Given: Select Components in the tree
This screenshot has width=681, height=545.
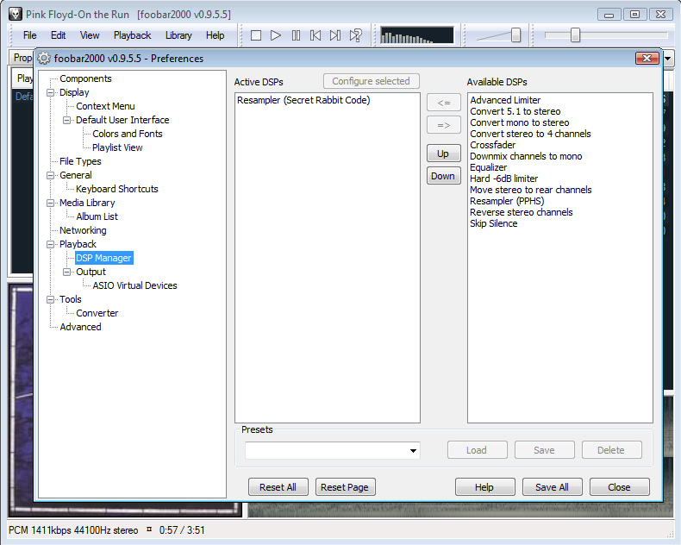Looking at the screenshot, I should coord(85,78).
